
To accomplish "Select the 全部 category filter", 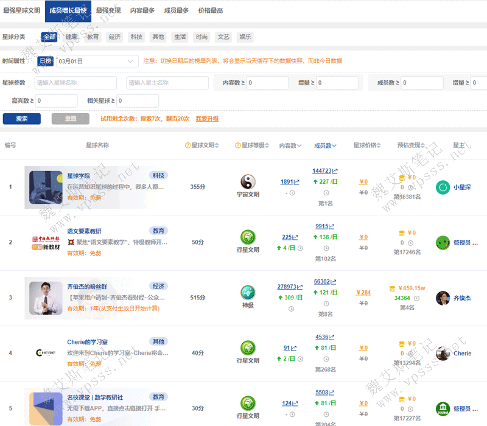I will coord(49,37).
